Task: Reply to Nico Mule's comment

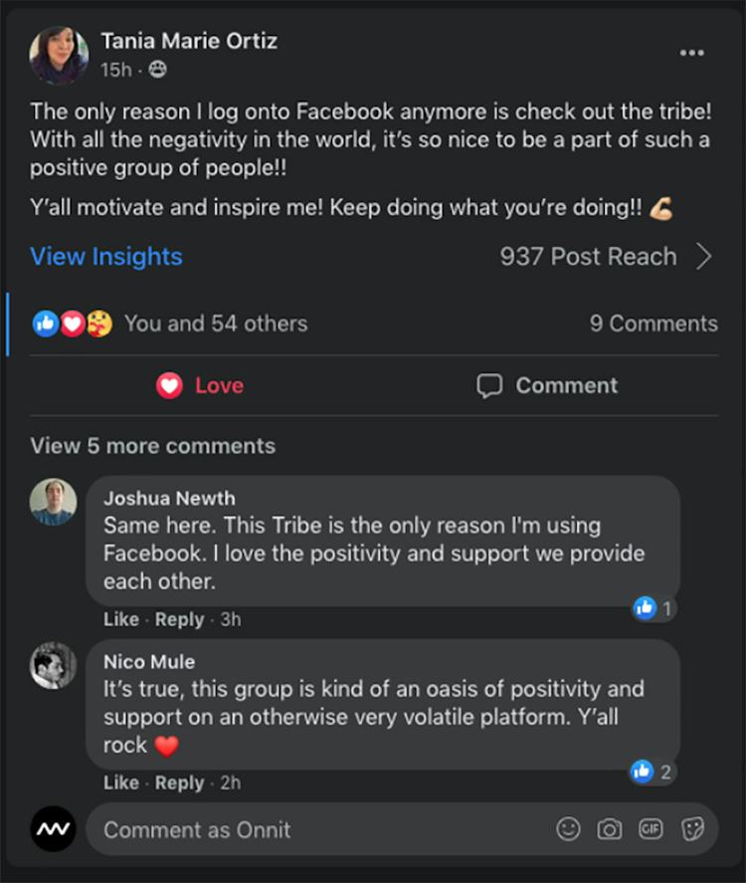Action: (x=179, y=782)
